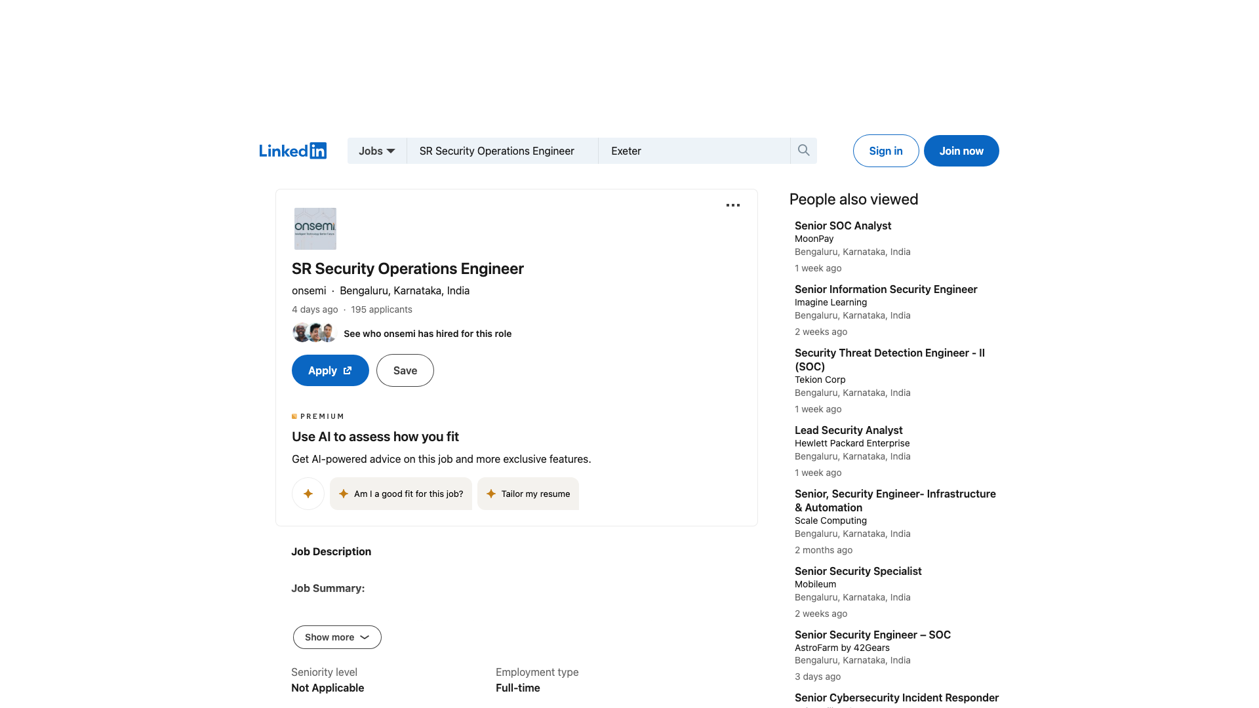The height and width of the screenshot is (708, 1259).
Task: Apply to the job externally
Action: pos(330,370)
